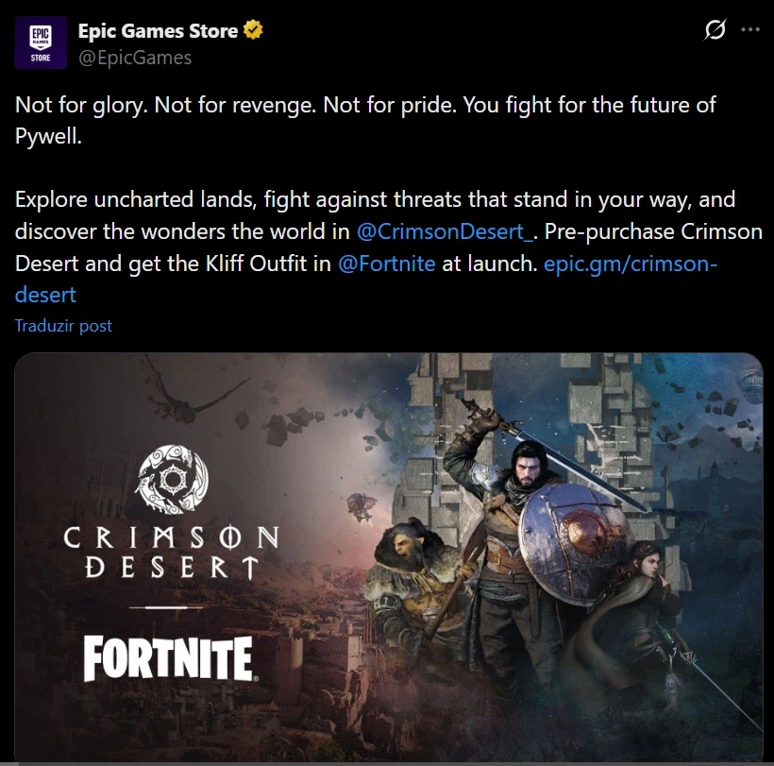Click the wrapped "desert" link text

[x=45, y=295]
